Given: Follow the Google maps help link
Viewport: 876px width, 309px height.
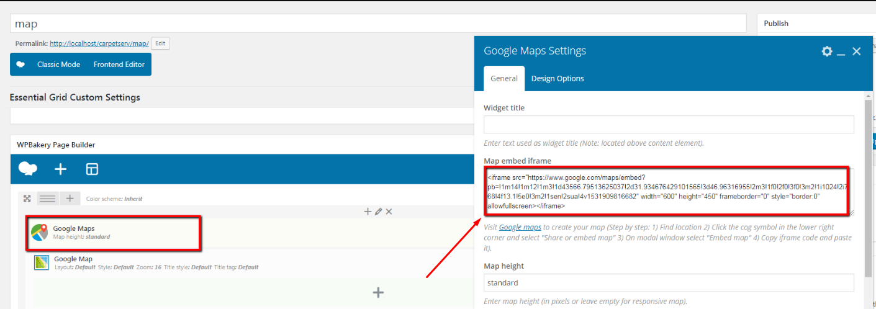Looking at the screenshot, I should tap(520, 227).
